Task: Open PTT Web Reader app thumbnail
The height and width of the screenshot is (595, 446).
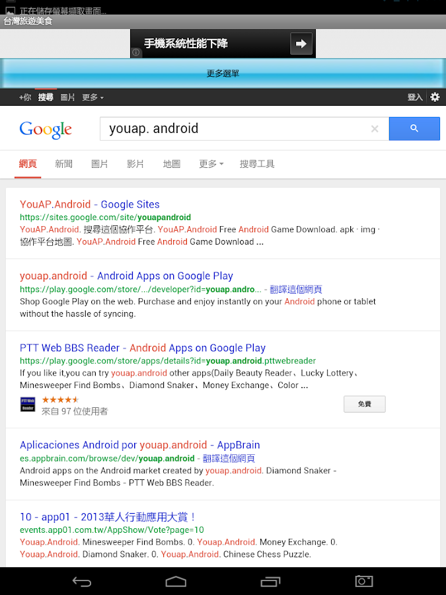Action: pos(28,404)
